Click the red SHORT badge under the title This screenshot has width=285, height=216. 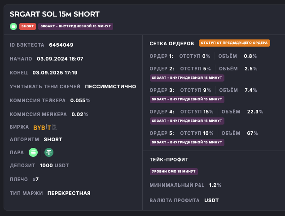(x=27, y=26)
